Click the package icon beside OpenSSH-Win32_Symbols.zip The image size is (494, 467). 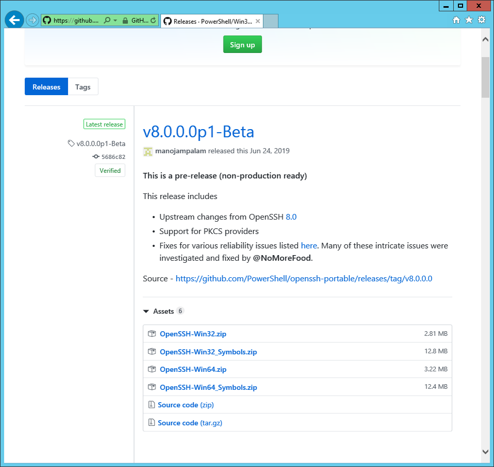click(152, 351)
